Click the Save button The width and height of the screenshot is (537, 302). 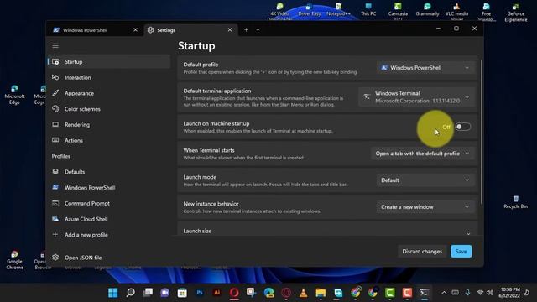click(x=461, y=252)
